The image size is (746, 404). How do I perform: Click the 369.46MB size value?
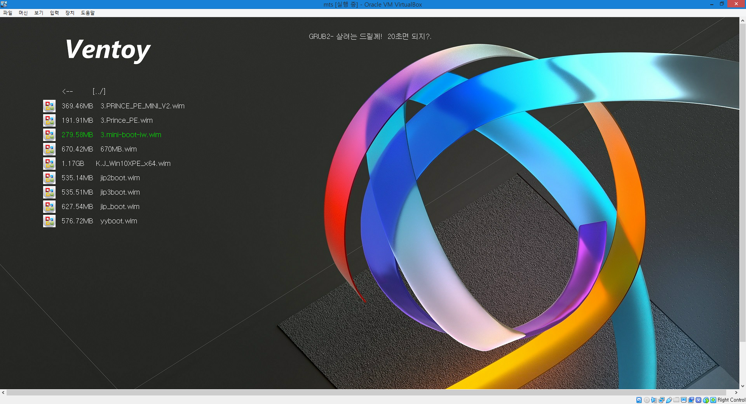77,106
